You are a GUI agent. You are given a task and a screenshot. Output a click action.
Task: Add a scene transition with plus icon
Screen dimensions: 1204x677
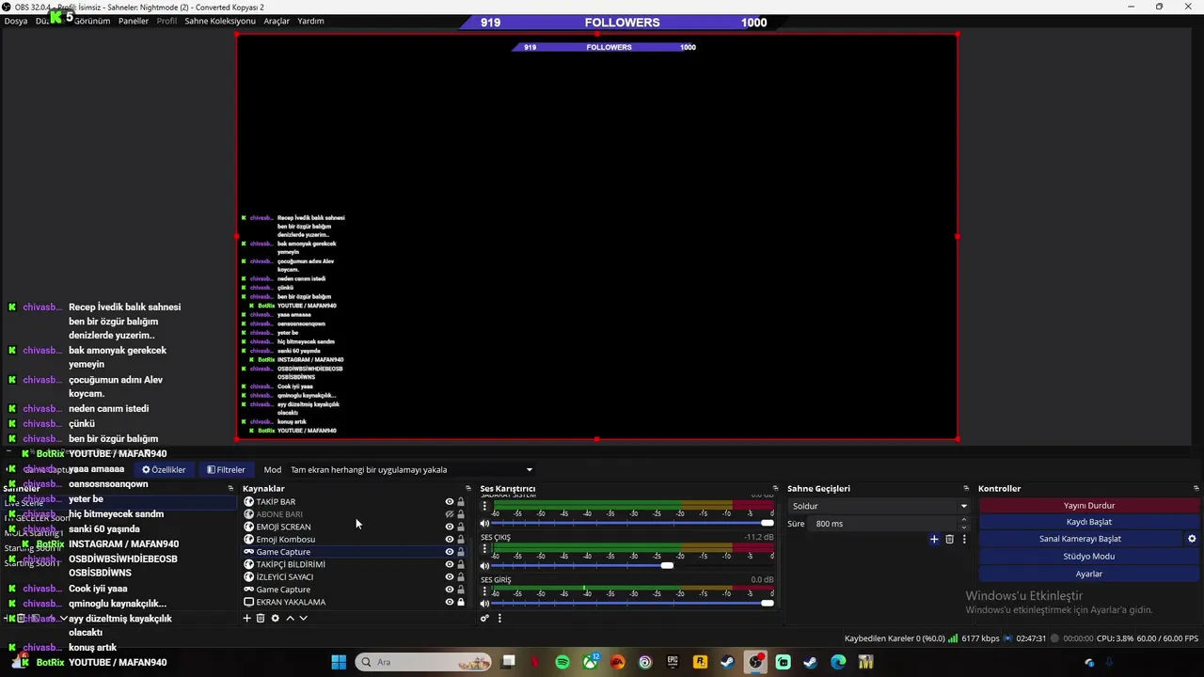coord(934,539)
